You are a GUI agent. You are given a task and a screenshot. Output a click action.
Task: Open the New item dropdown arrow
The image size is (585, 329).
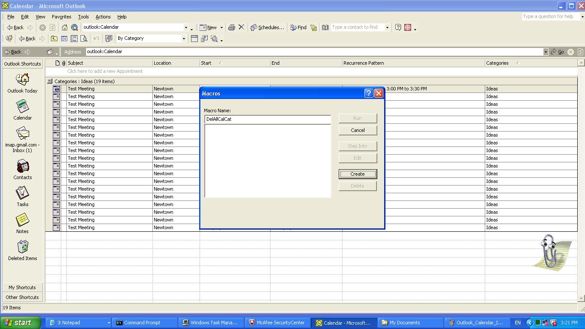[221, 27]
